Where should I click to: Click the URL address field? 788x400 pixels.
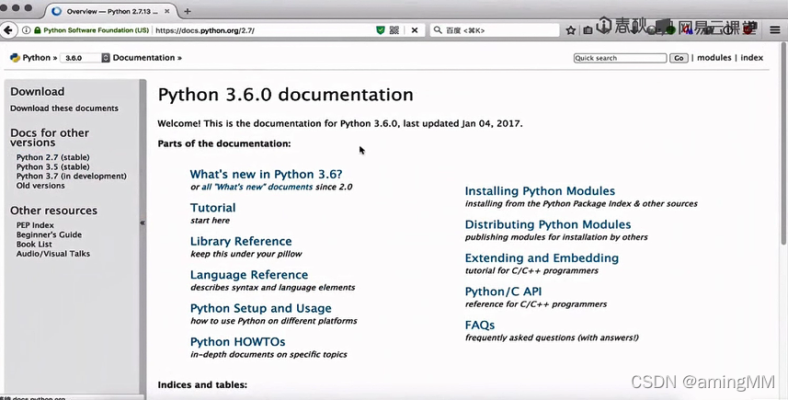pyautogui.click(x=264, y=30)
